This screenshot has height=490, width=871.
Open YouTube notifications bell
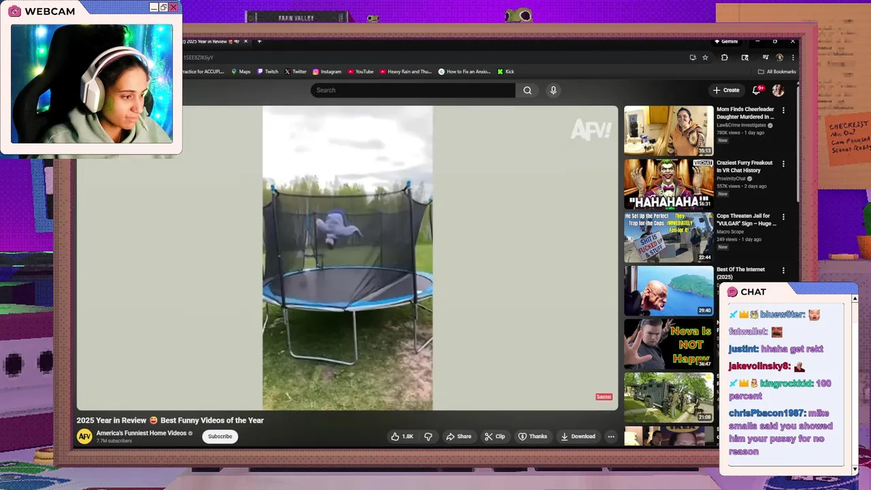pos(756,90)
